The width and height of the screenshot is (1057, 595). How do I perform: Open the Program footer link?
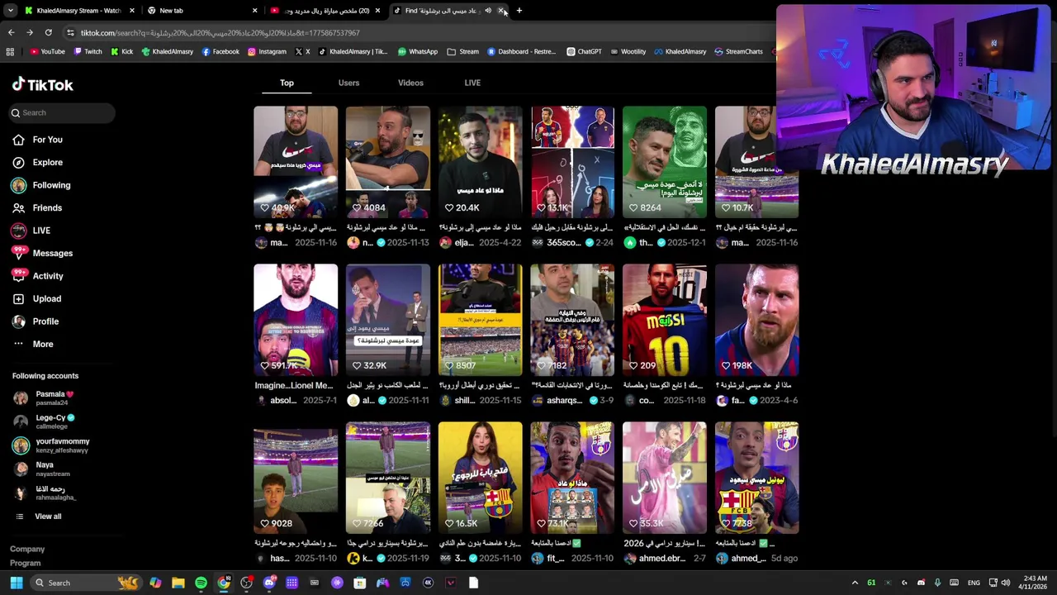pos(26,564)
